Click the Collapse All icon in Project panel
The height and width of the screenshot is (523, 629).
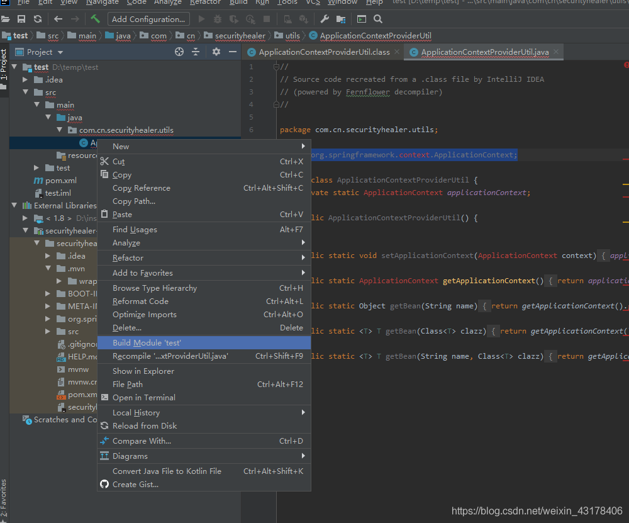point(196,52)
